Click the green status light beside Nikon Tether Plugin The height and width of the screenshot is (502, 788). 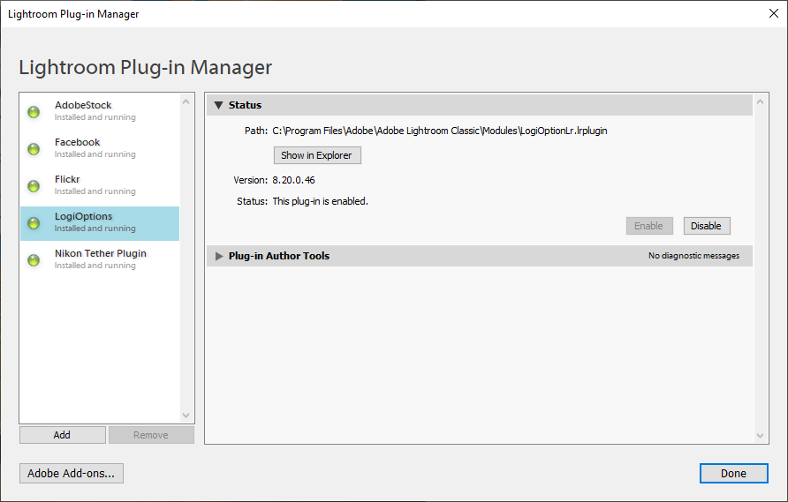34,260
